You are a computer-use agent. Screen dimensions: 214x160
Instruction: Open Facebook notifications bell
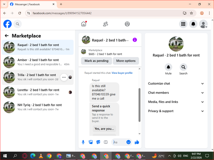click(193, 24)
